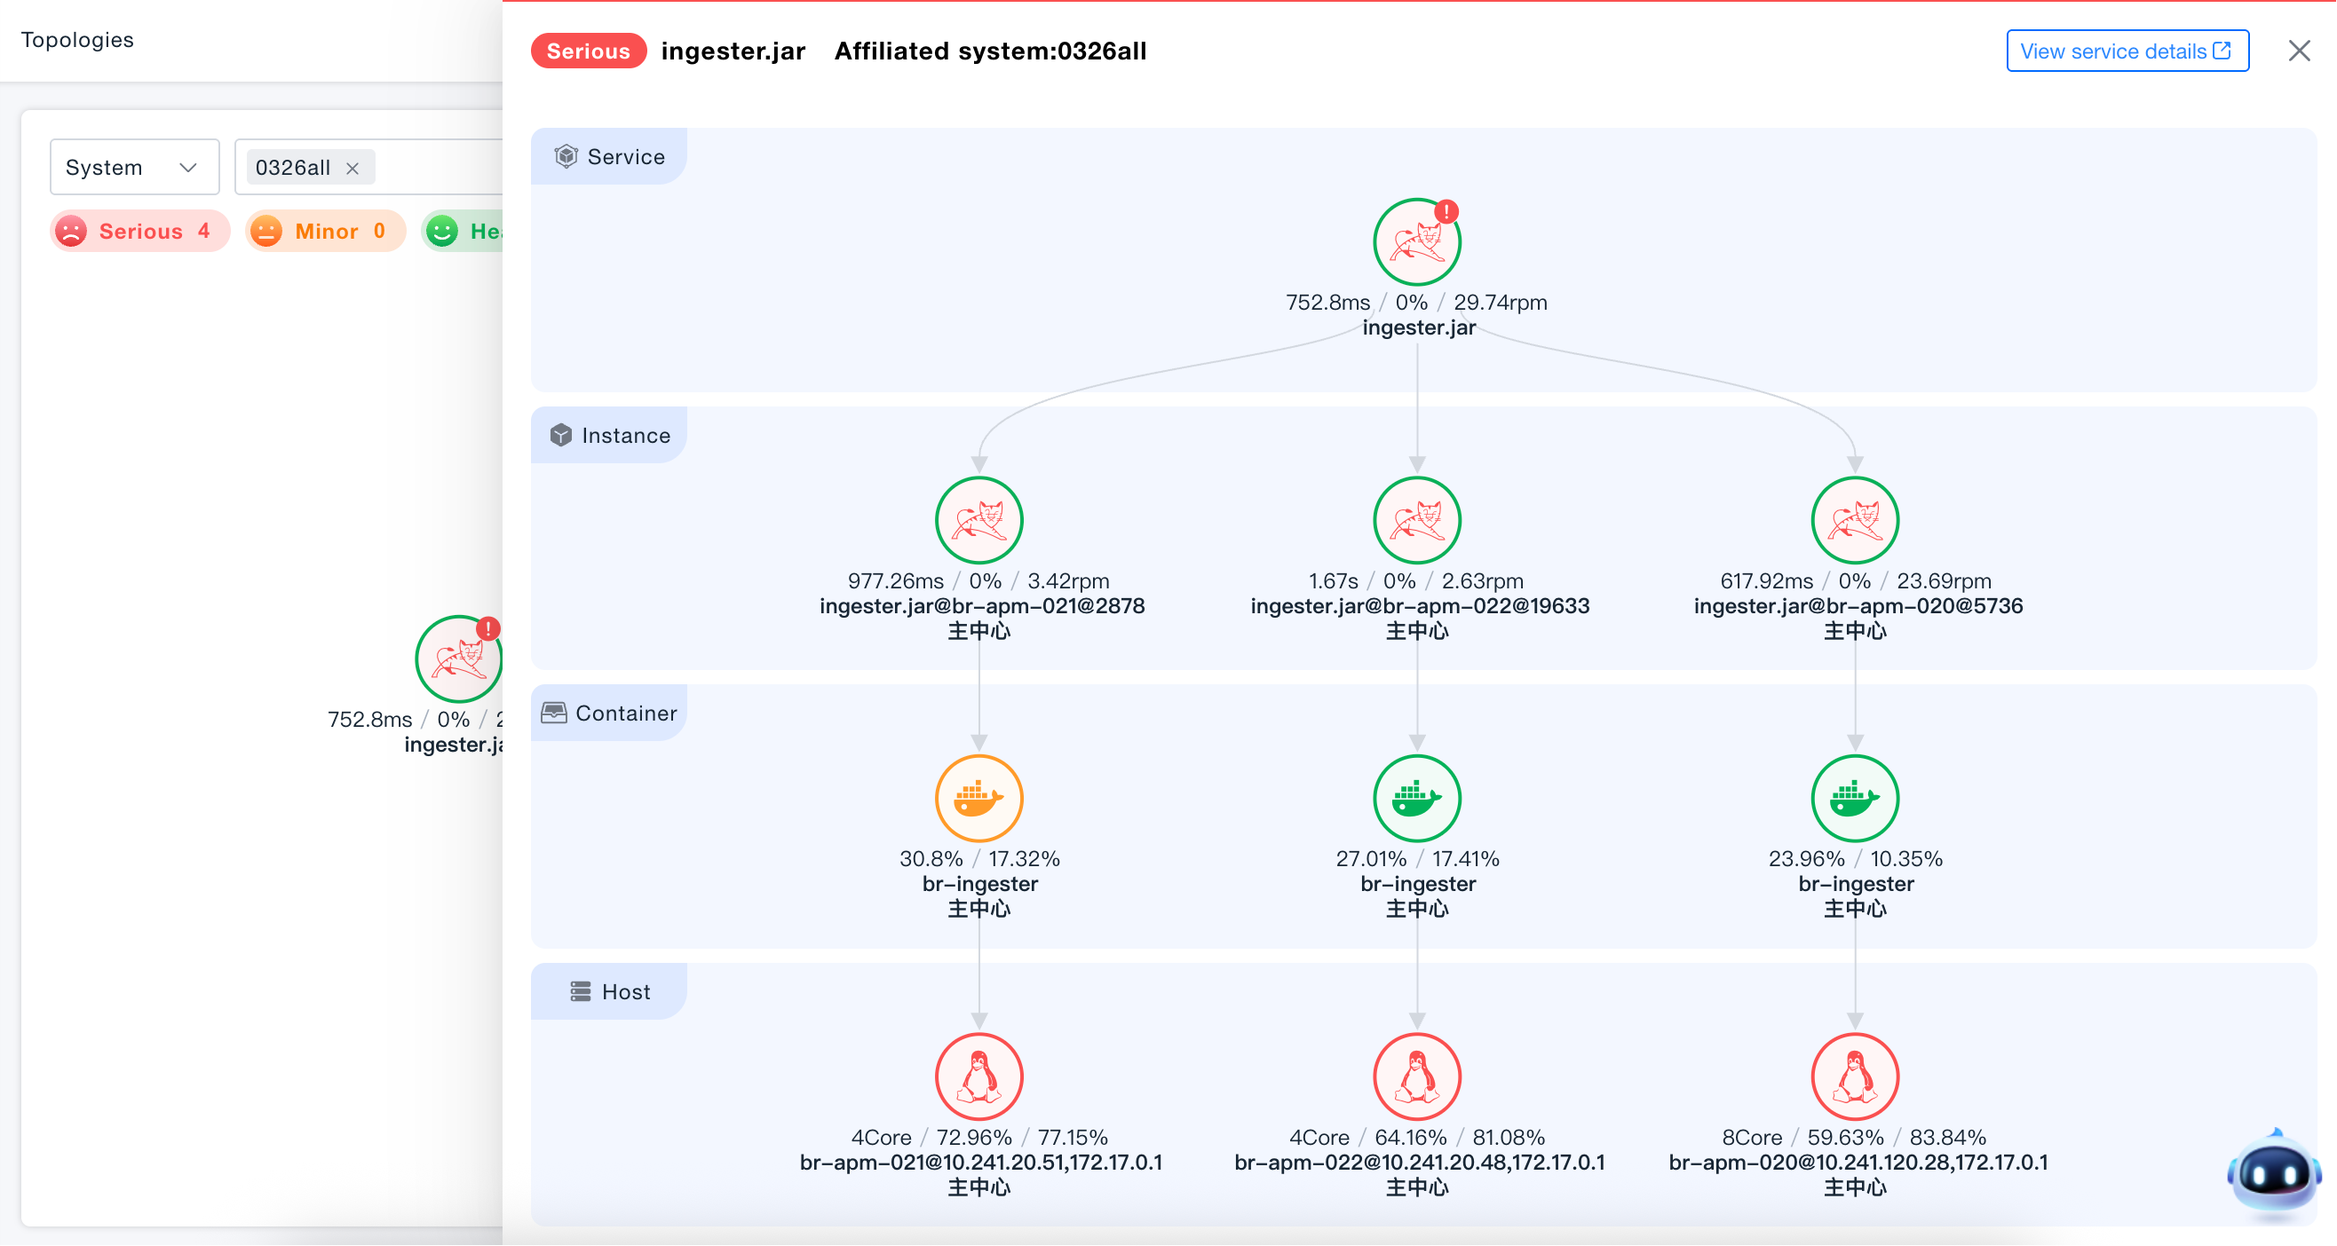Remove the 0326all filter tag

click(353, 169)
